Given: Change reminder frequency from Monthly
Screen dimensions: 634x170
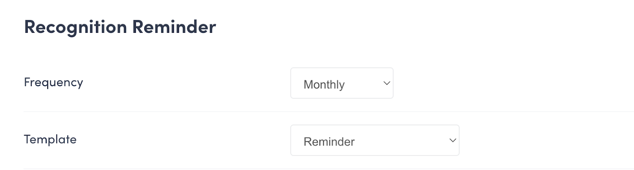Looking at the screenshot, I should (x=342, y=83).
